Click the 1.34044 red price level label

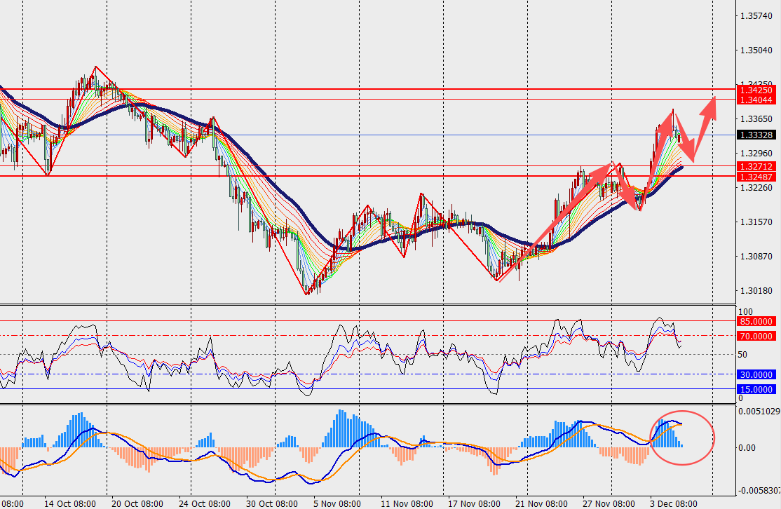tap(756, 100)
